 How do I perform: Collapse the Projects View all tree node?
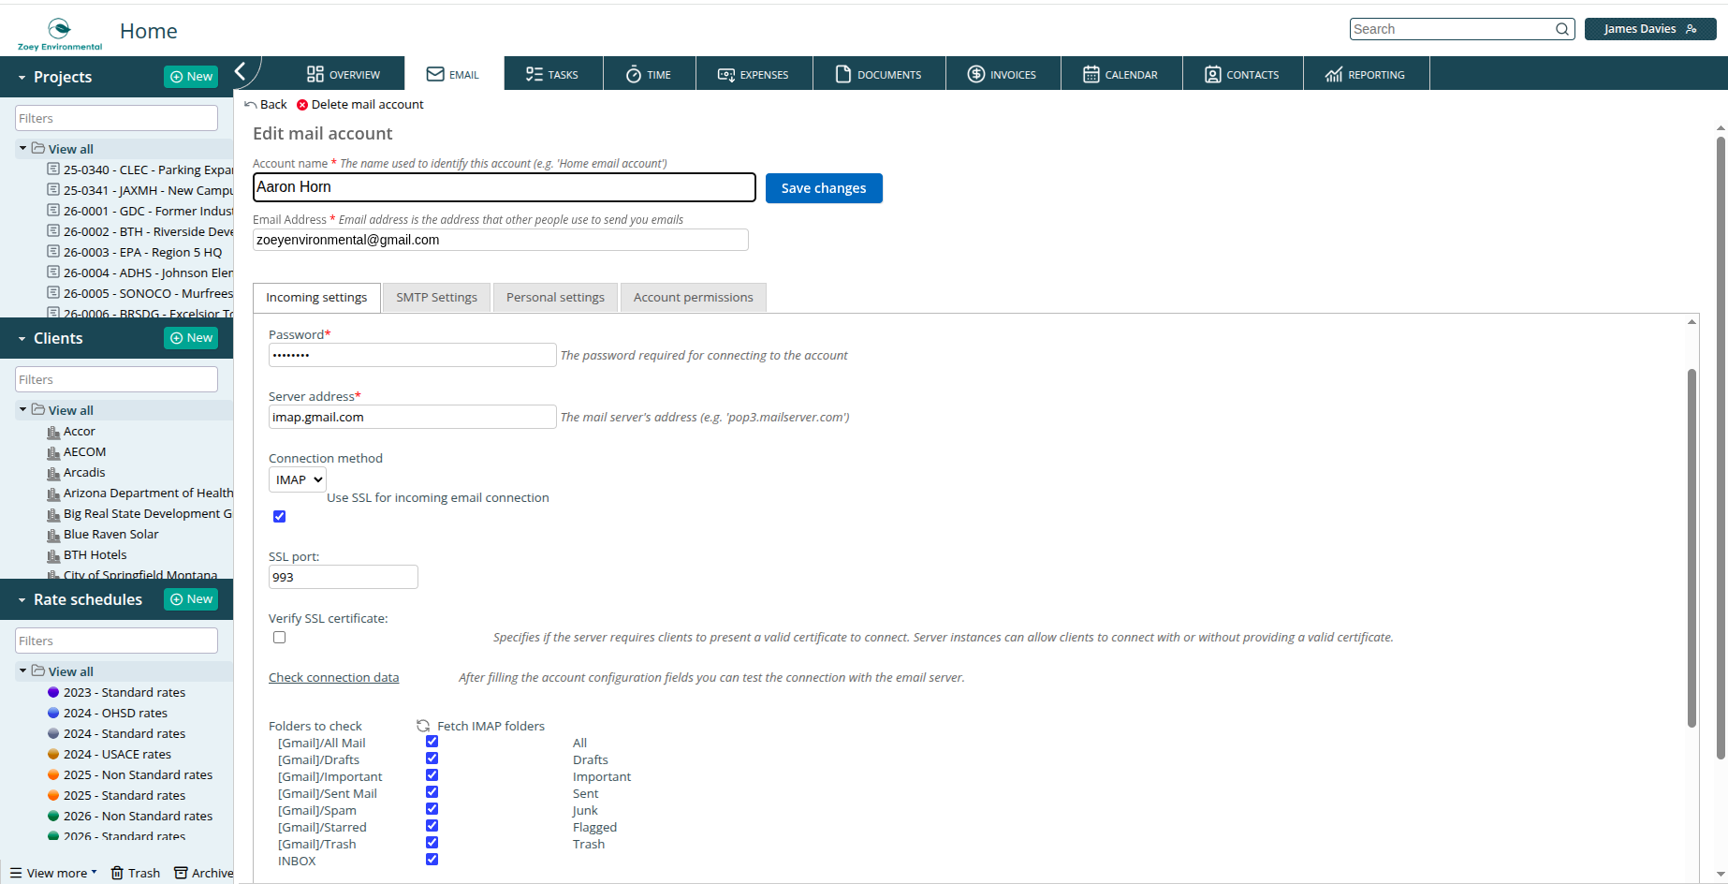coord(22,148)
